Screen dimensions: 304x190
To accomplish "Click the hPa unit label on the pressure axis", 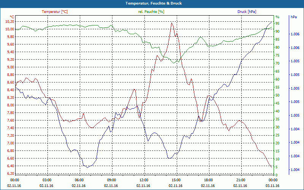I will [294, 17].
